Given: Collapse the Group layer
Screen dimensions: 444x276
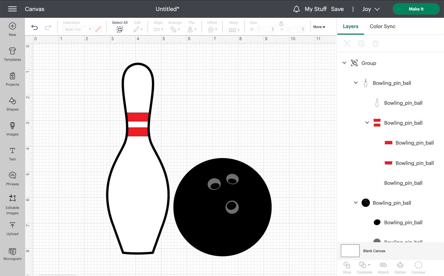Looking at the screenshot, I should pos(344,63).
